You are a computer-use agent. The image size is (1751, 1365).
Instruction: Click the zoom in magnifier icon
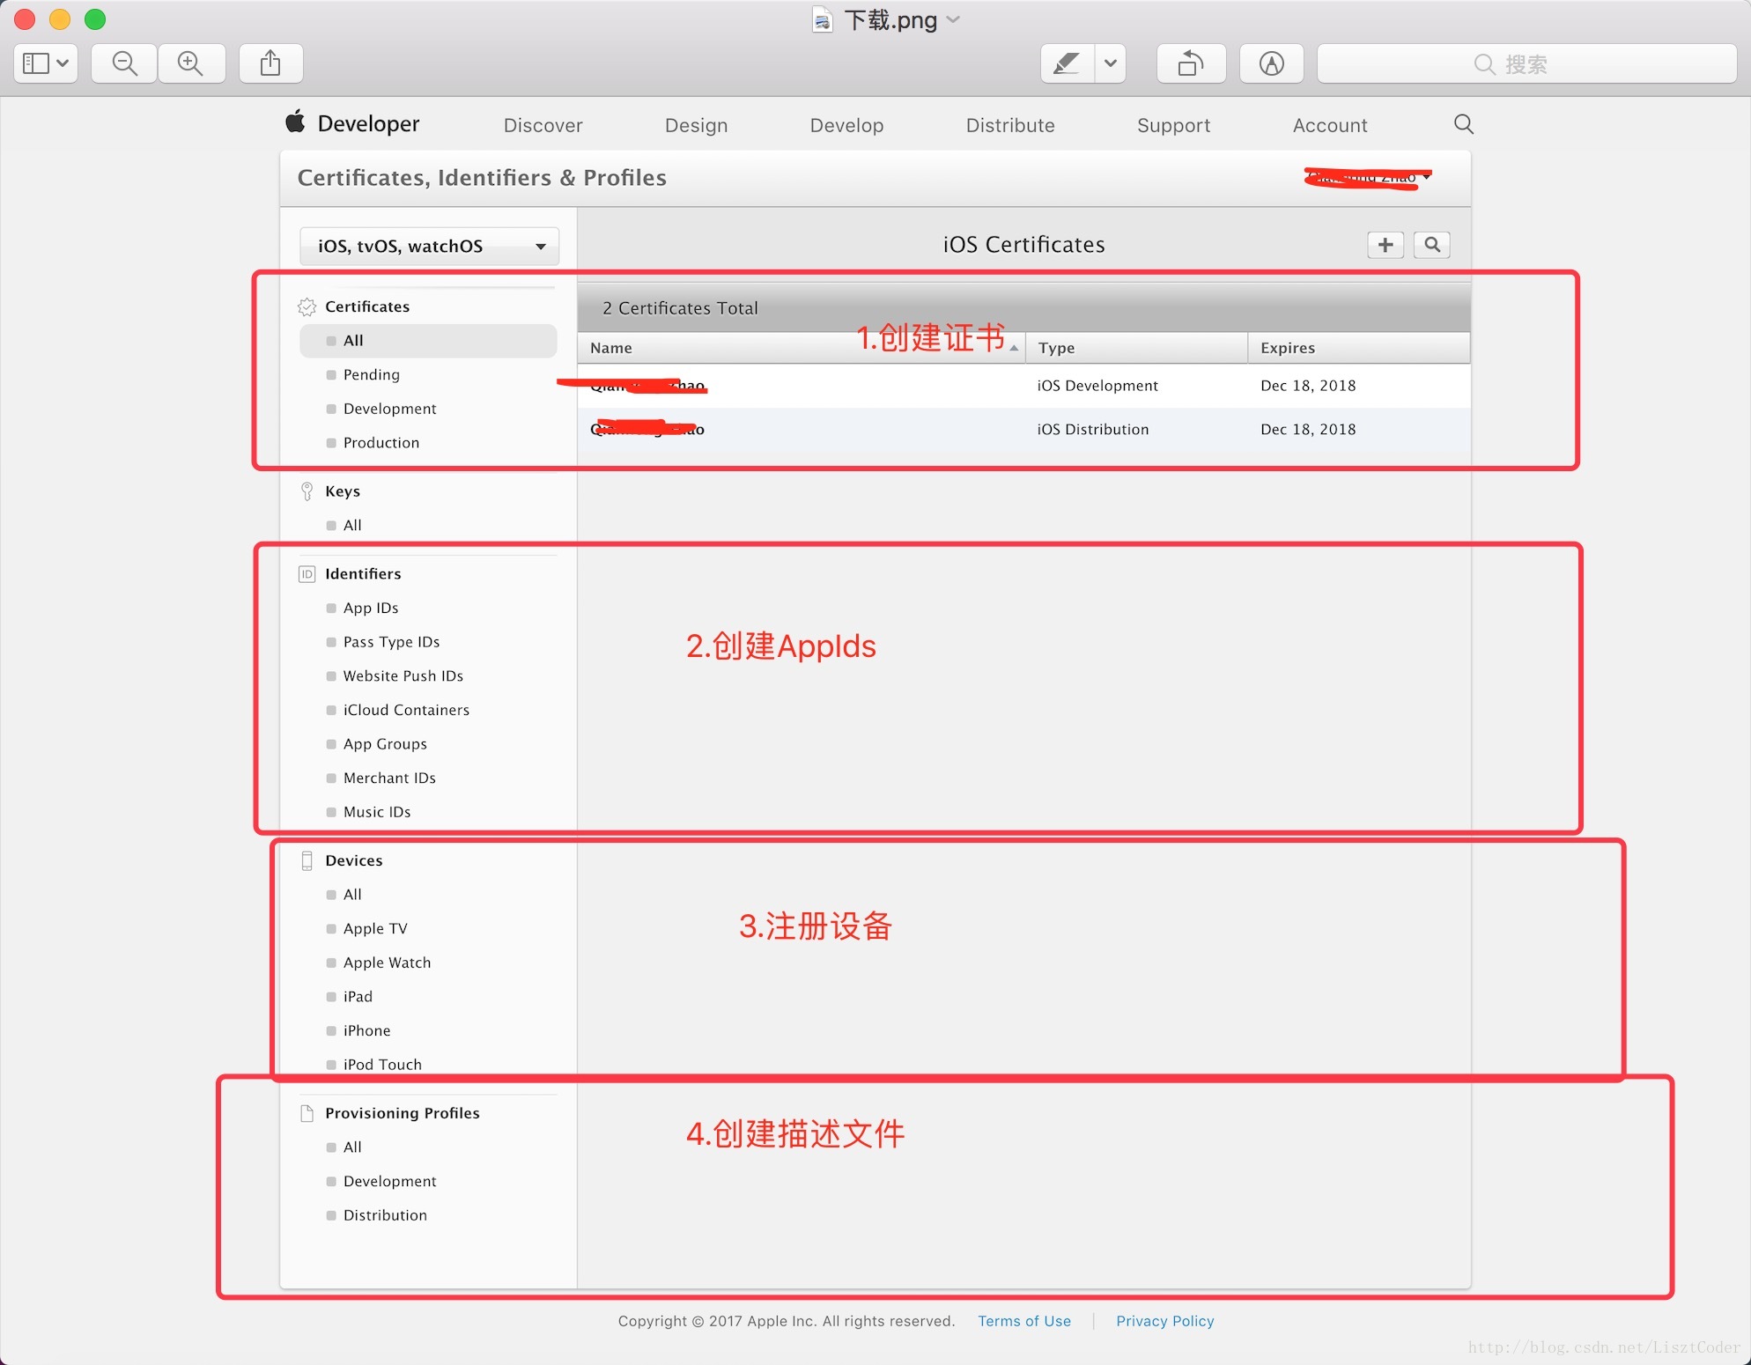pos(190,63)
